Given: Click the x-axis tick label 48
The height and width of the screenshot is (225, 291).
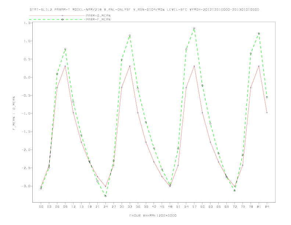Looking at the screenshot, I should click(x=170, y=207).
